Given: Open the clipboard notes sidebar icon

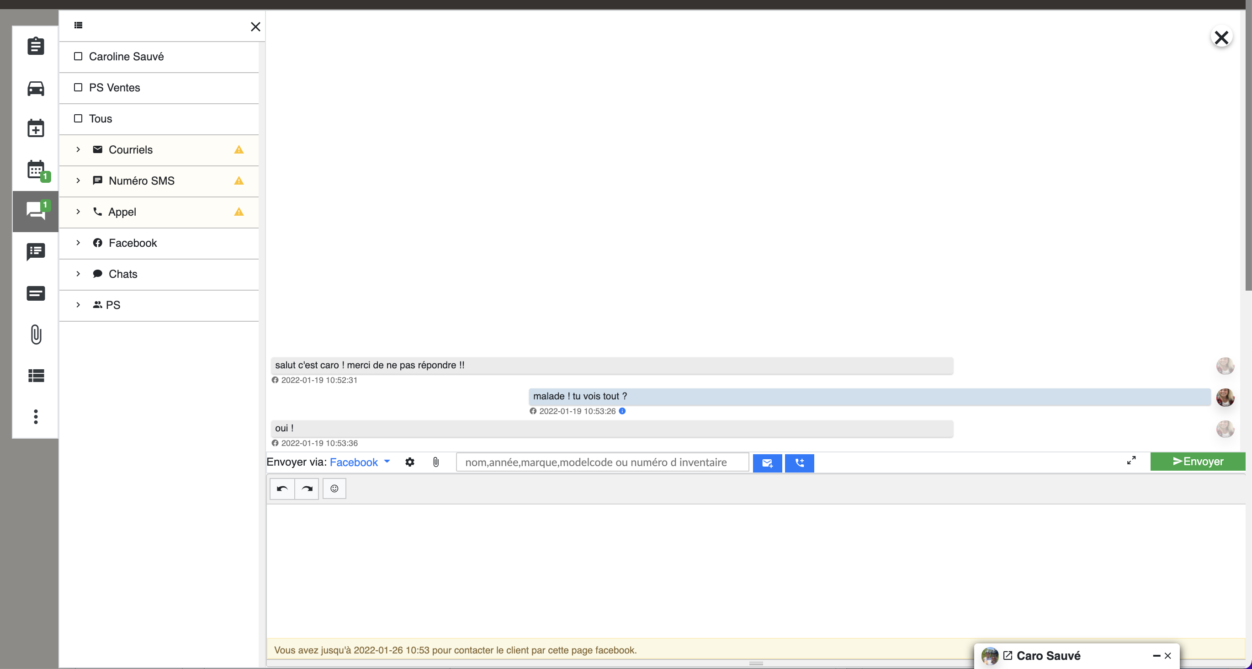Looking at the screenshot, I should tap(36, 46).
